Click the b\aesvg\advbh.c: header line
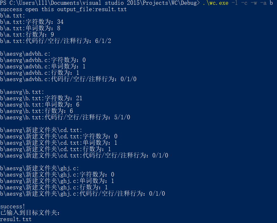This screenshot has width=277, height=223. [25, 54]
